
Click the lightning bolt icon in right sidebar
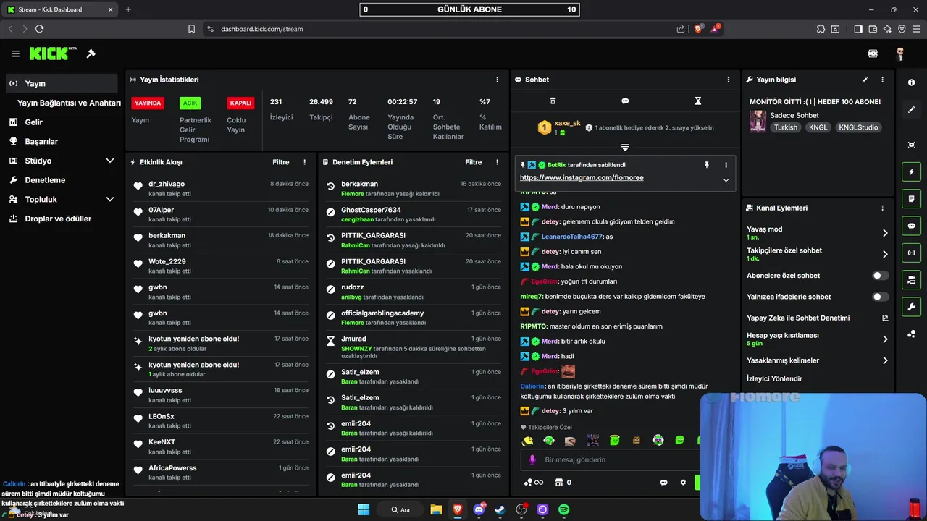[911, 172]
